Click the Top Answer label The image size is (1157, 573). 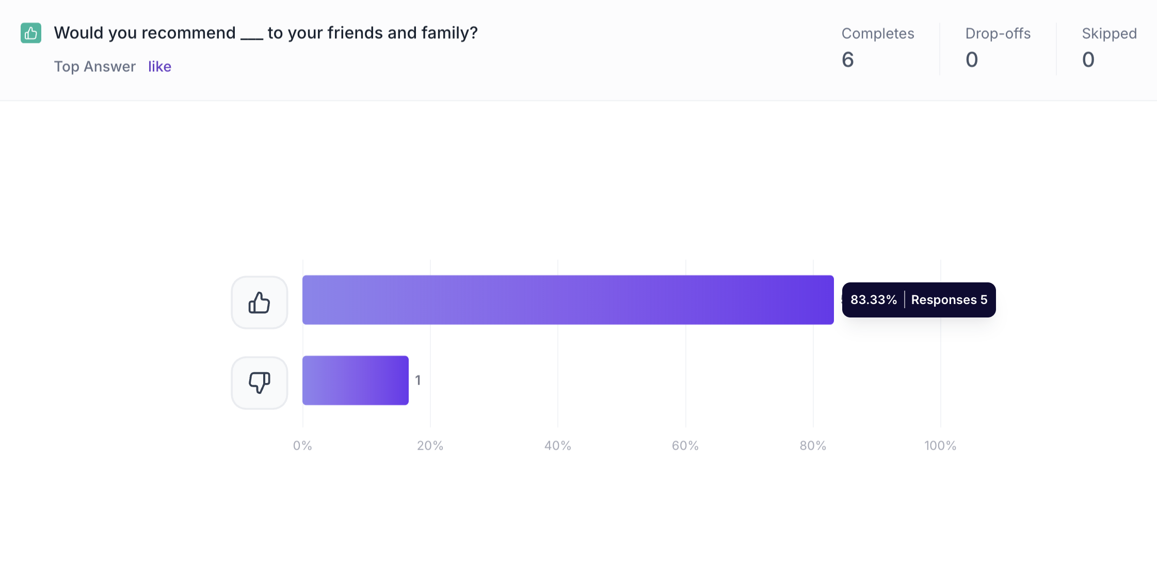point(95,67)
